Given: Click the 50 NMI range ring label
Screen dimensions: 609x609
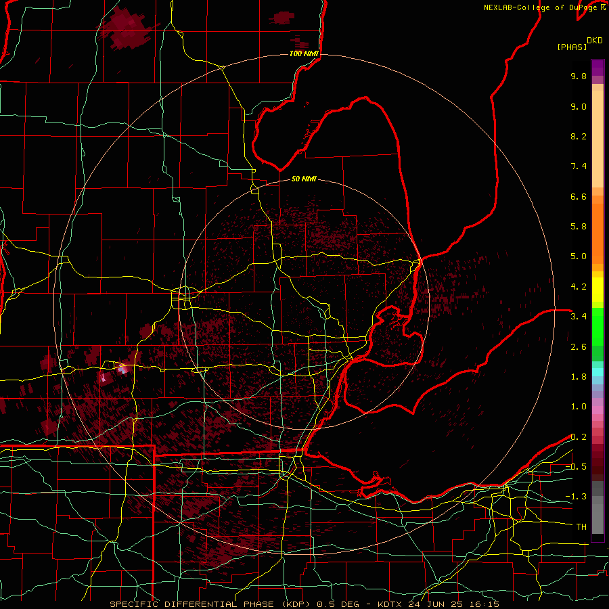Looking at the screenshot, I should [x=304, y=179].
